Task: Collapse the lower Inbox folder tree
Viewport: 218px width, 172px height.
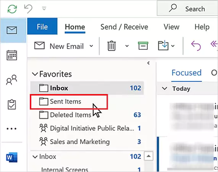Action: click(x=35, y=157)
